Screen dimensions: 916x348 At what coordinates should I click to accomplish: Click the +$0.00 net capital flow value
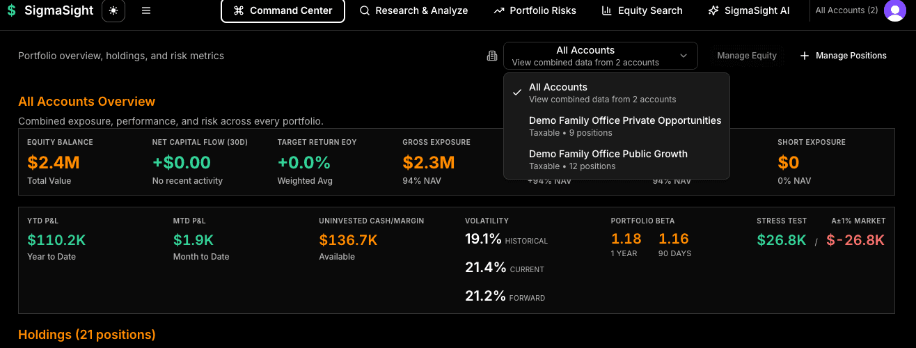[182, 163]
